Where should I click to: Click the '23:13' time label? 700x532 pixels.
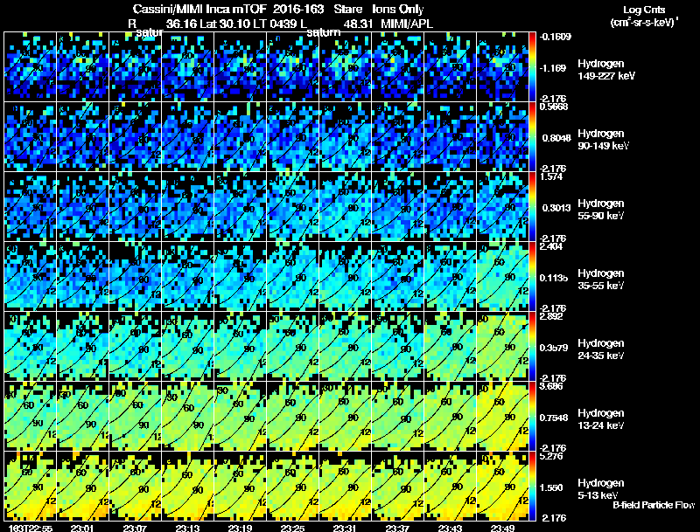187,528
